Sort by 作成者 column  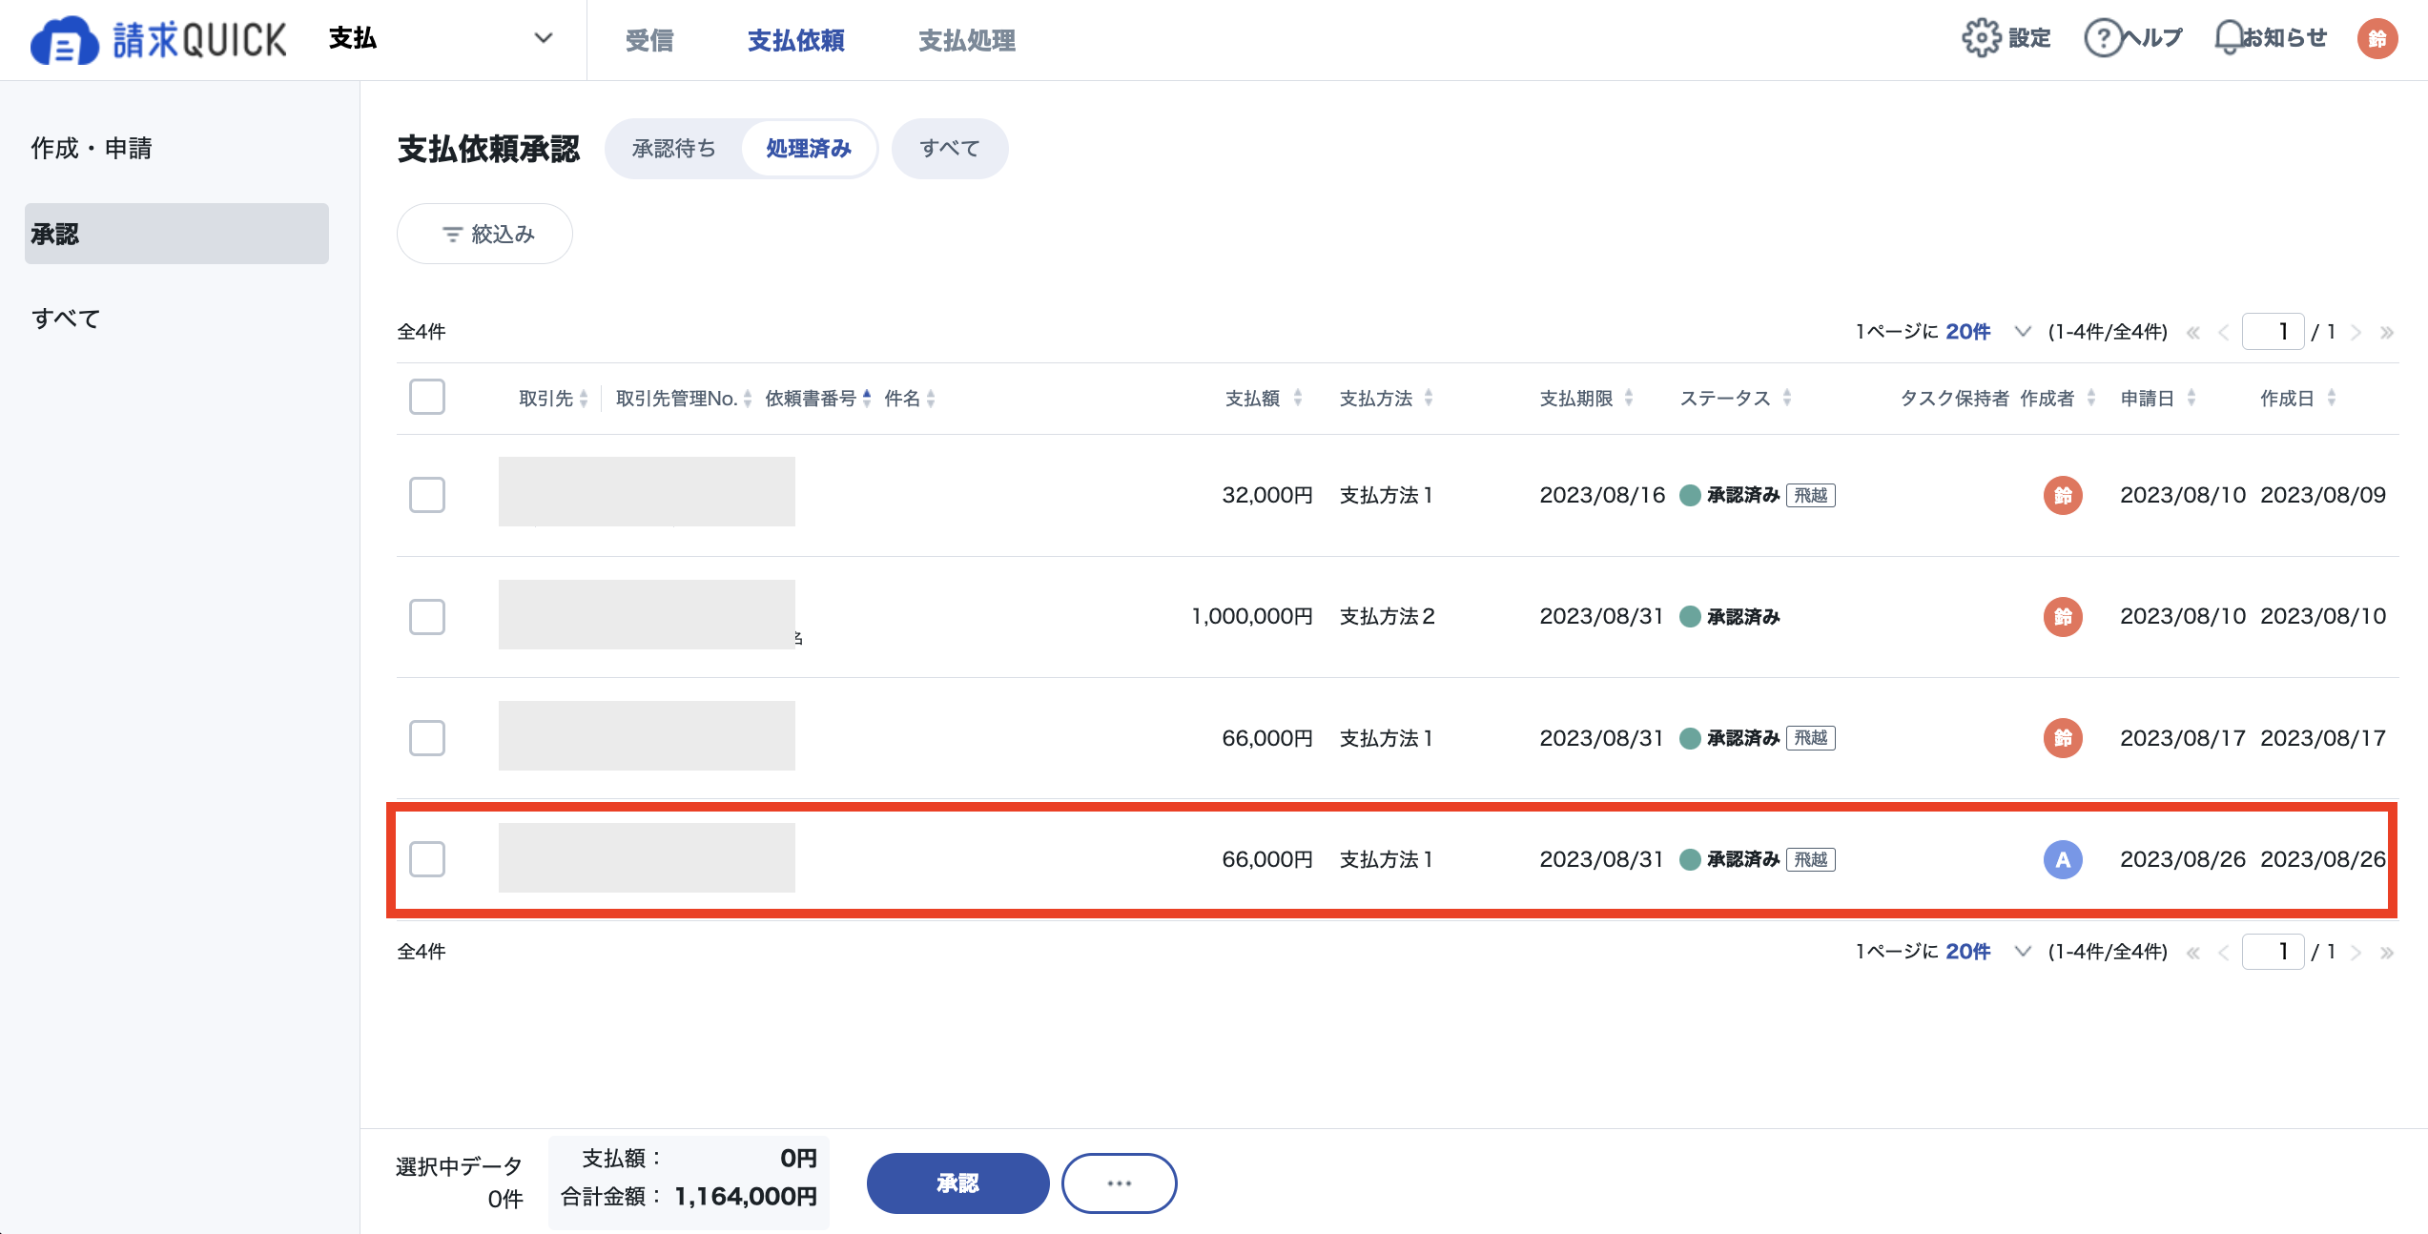pos(2091,399)
